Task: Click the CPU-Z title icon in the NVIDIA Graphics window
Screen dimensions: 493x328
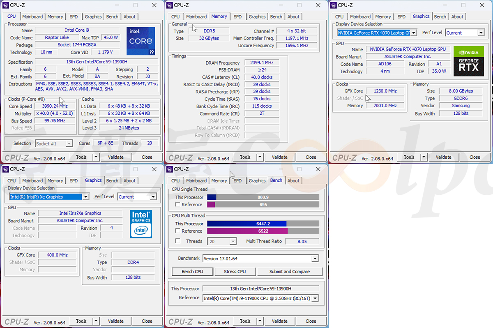Action: pos(333,5)
